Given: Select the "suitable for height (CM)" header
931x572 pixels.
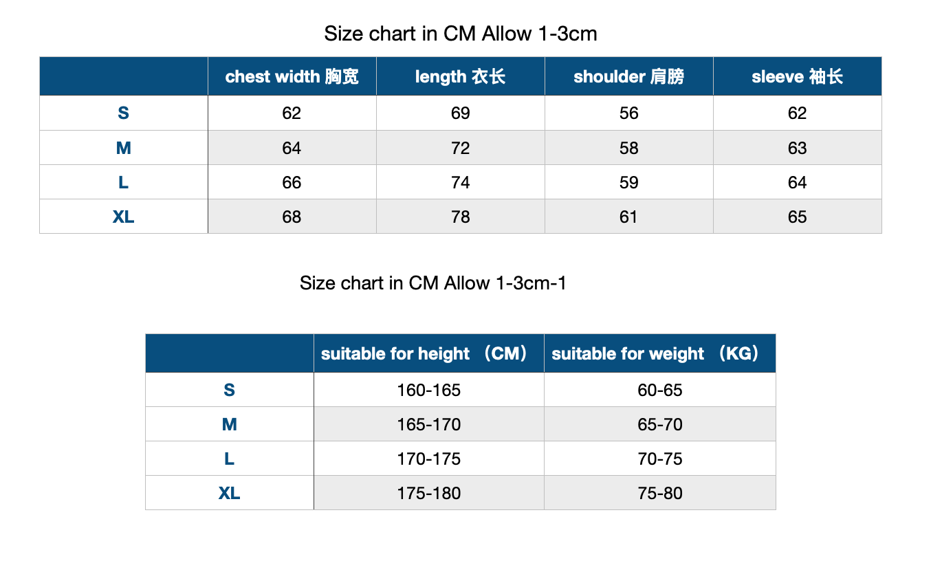Looking at the screenshot, I should point(428,353).
